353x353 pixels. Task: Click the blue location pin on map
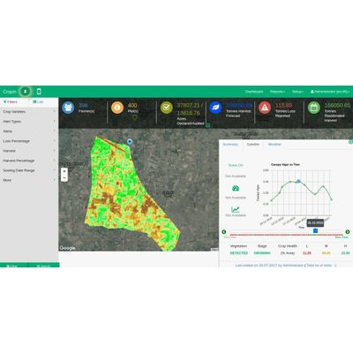pos(130,142)
